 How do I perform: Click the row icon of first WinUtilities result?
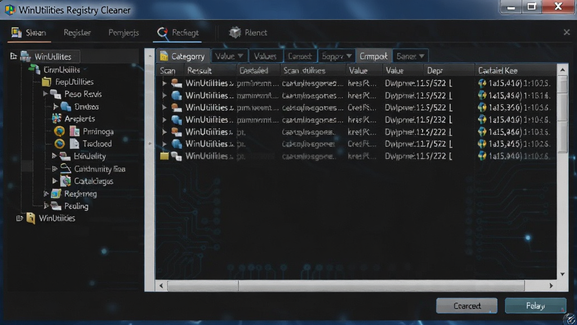[176, 84]
